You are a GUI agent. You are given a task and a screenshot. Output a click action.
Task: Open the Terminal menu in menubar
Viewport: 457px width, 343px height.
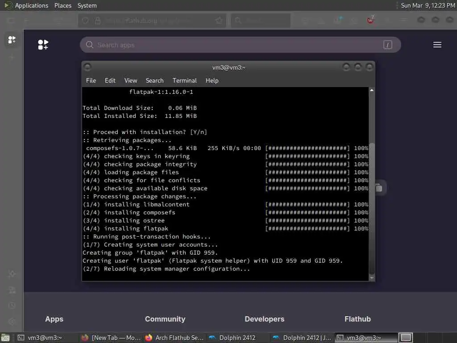tap(184, 80)
